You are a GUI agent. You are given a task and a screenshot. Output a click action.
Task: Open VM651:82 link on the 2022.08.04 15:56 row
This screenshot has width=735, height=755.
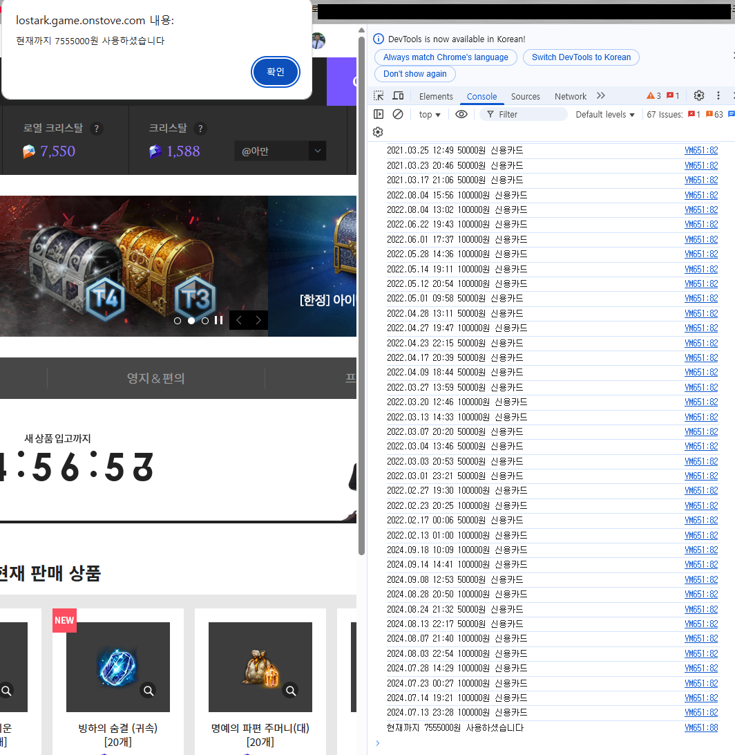click(x=701, y=195)
